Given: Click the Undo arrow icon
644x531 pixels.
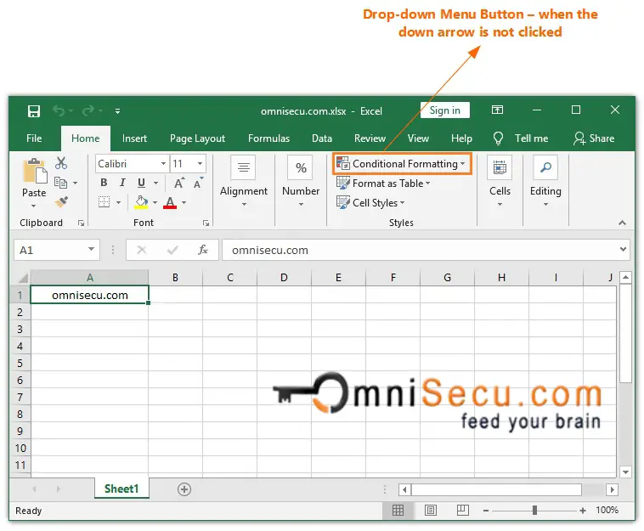Looking at the screenshot, I should tap(59, 110).
